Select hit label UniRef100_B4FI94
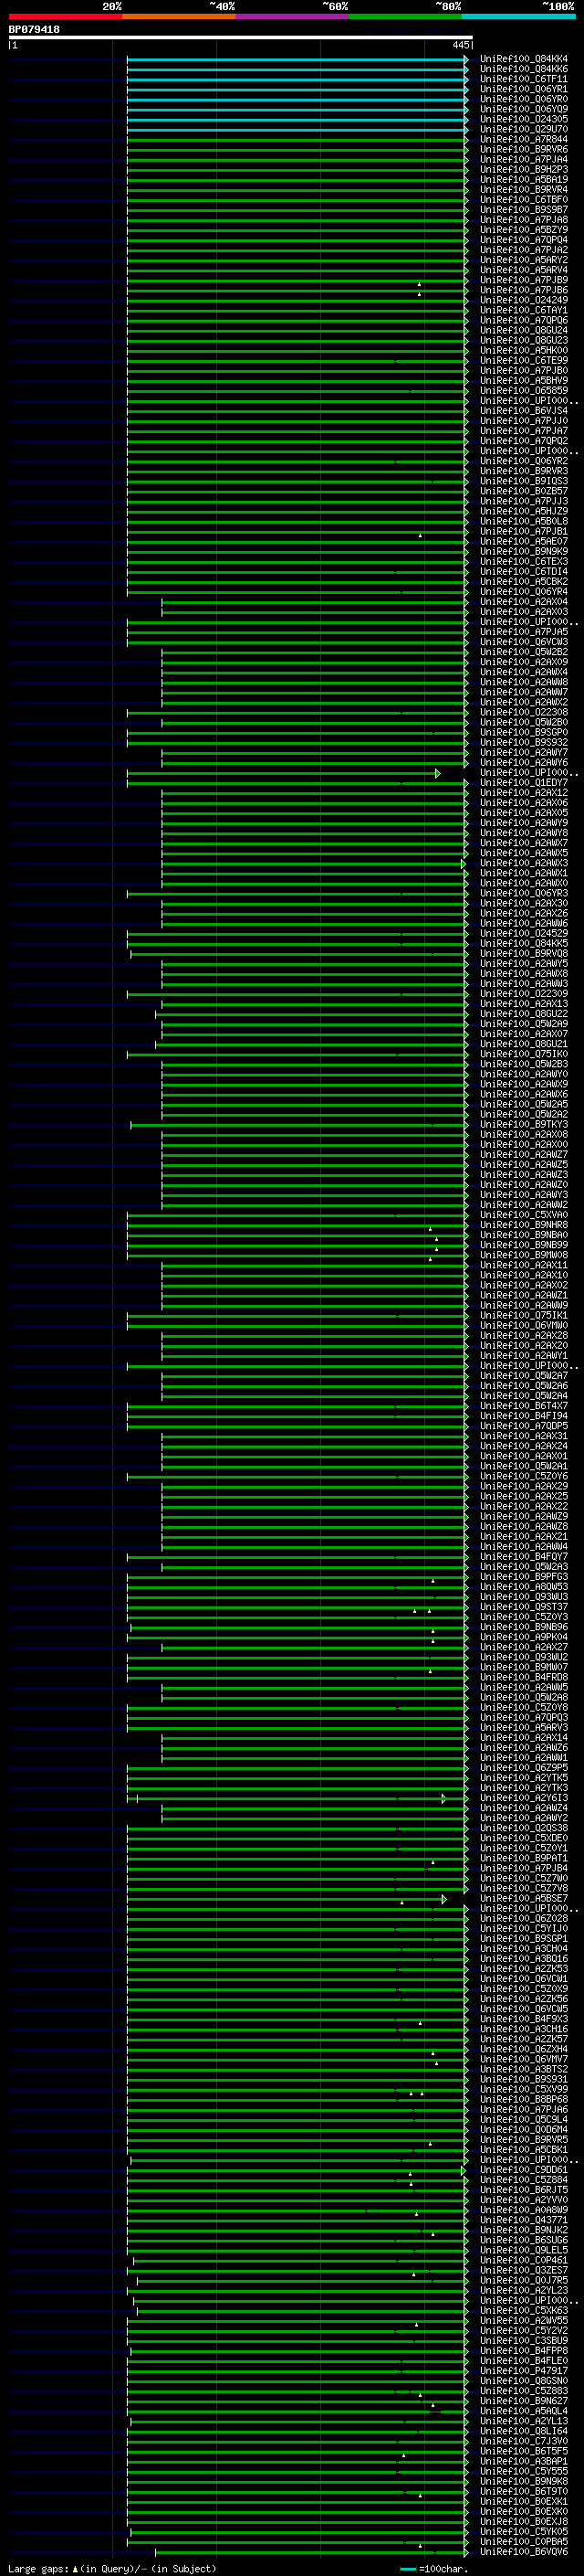Screen dimensions: 584x2576 (x=524, y=1416)
